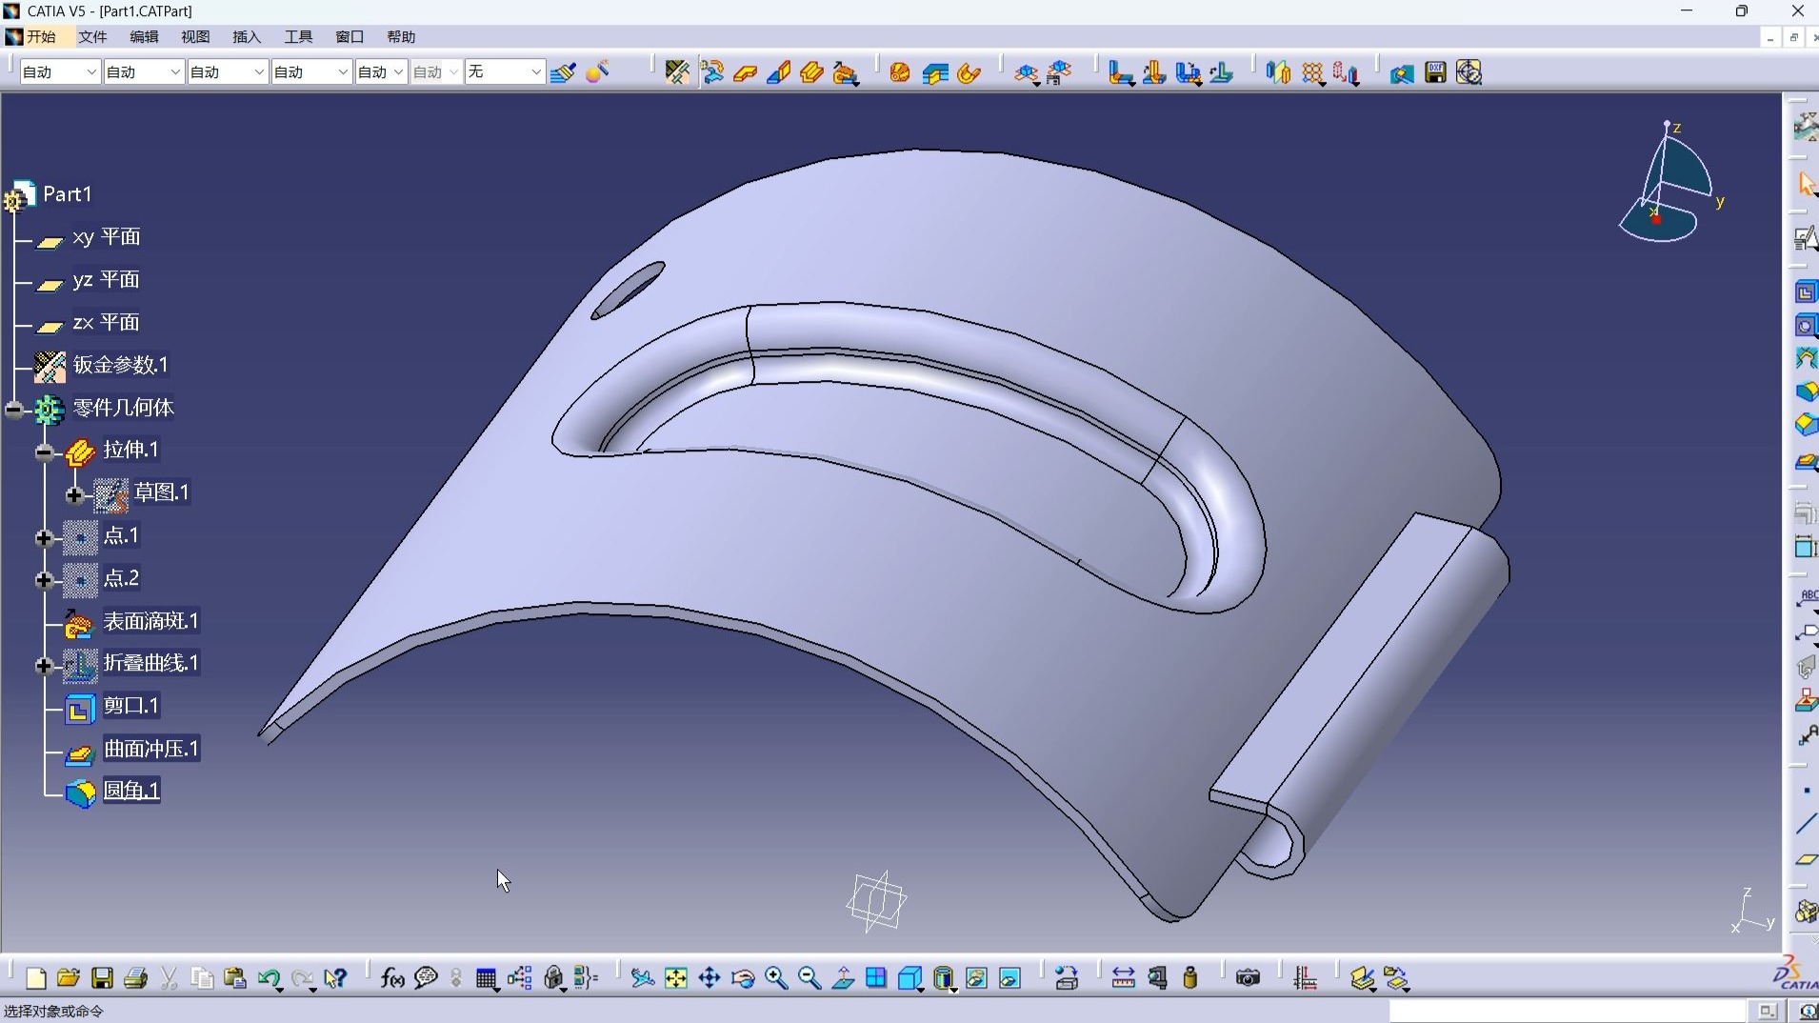Select the Part1 root node
Screen dimensions: 1819x1023
[67, 194]
